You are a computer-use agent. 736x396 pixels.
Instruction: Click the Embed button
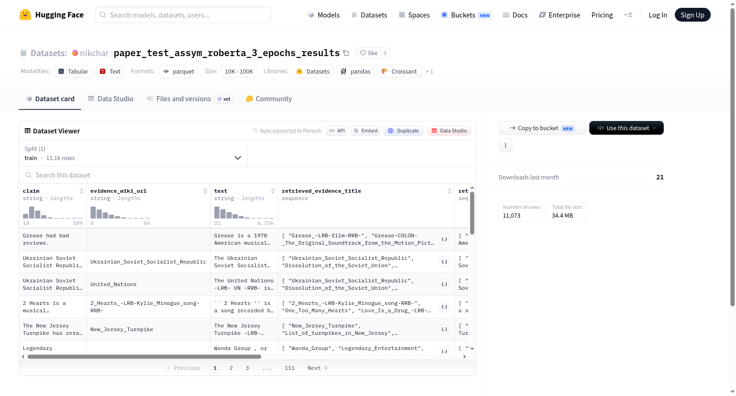[x=365, y=131]
